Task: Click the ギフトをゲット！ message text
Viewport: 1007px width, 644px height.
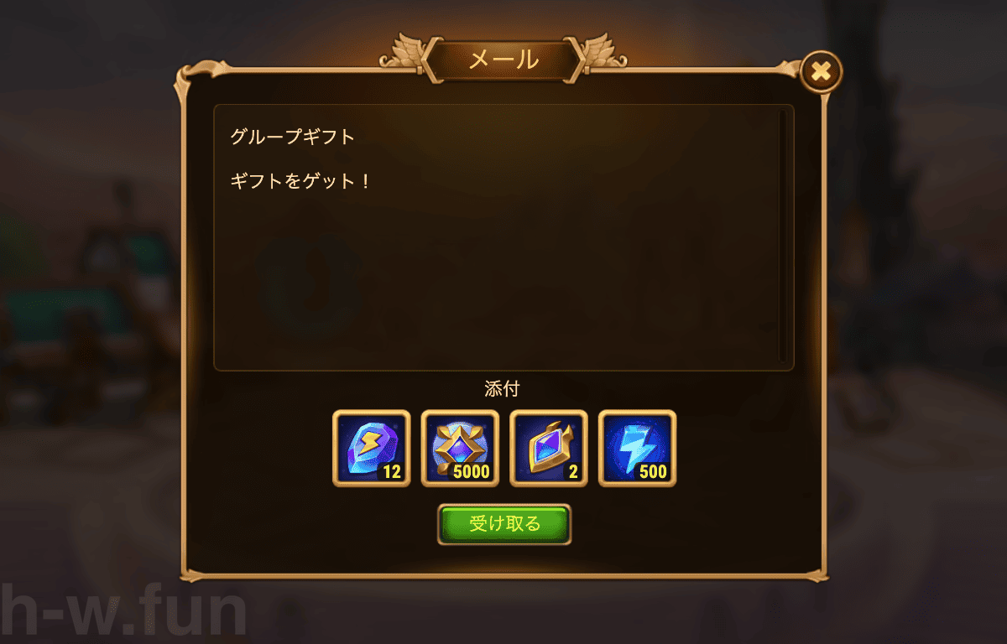Action: (x=300, y=180)
